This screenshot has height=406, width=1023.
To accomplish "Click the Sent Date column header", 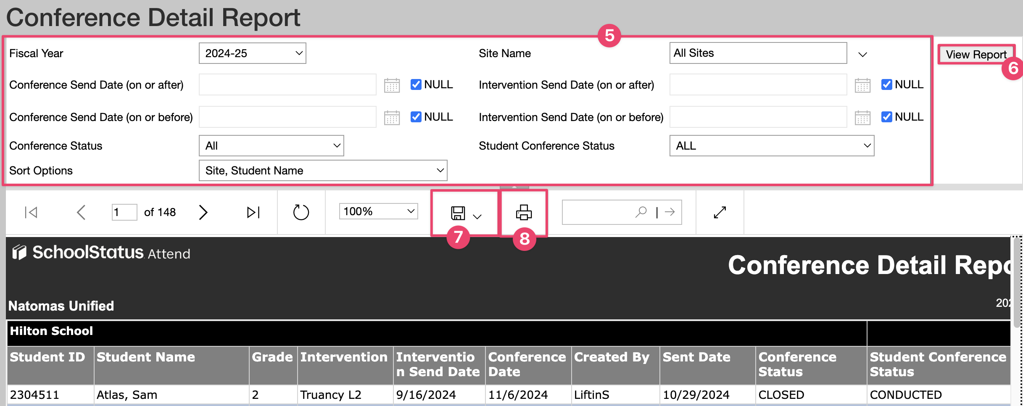I will (708, 365).
